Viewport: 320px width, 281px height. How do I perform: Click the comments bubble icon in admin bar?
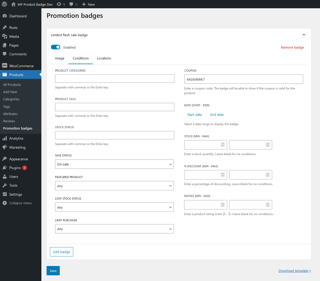coord(71,4)
